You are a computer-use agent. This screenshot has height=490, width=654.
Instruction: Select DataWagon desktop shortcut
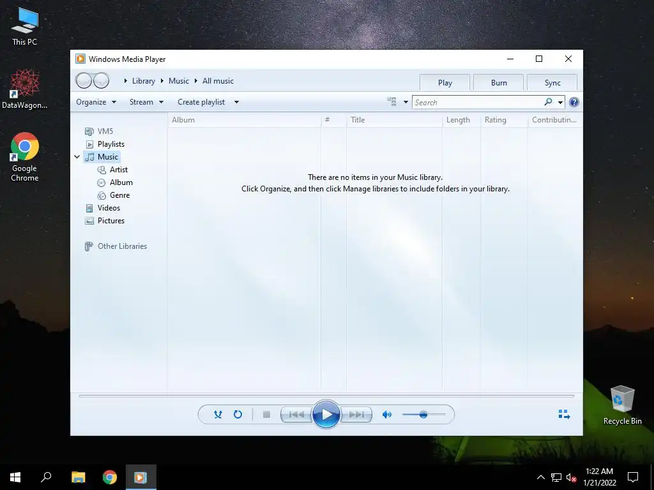pos(25,89)
